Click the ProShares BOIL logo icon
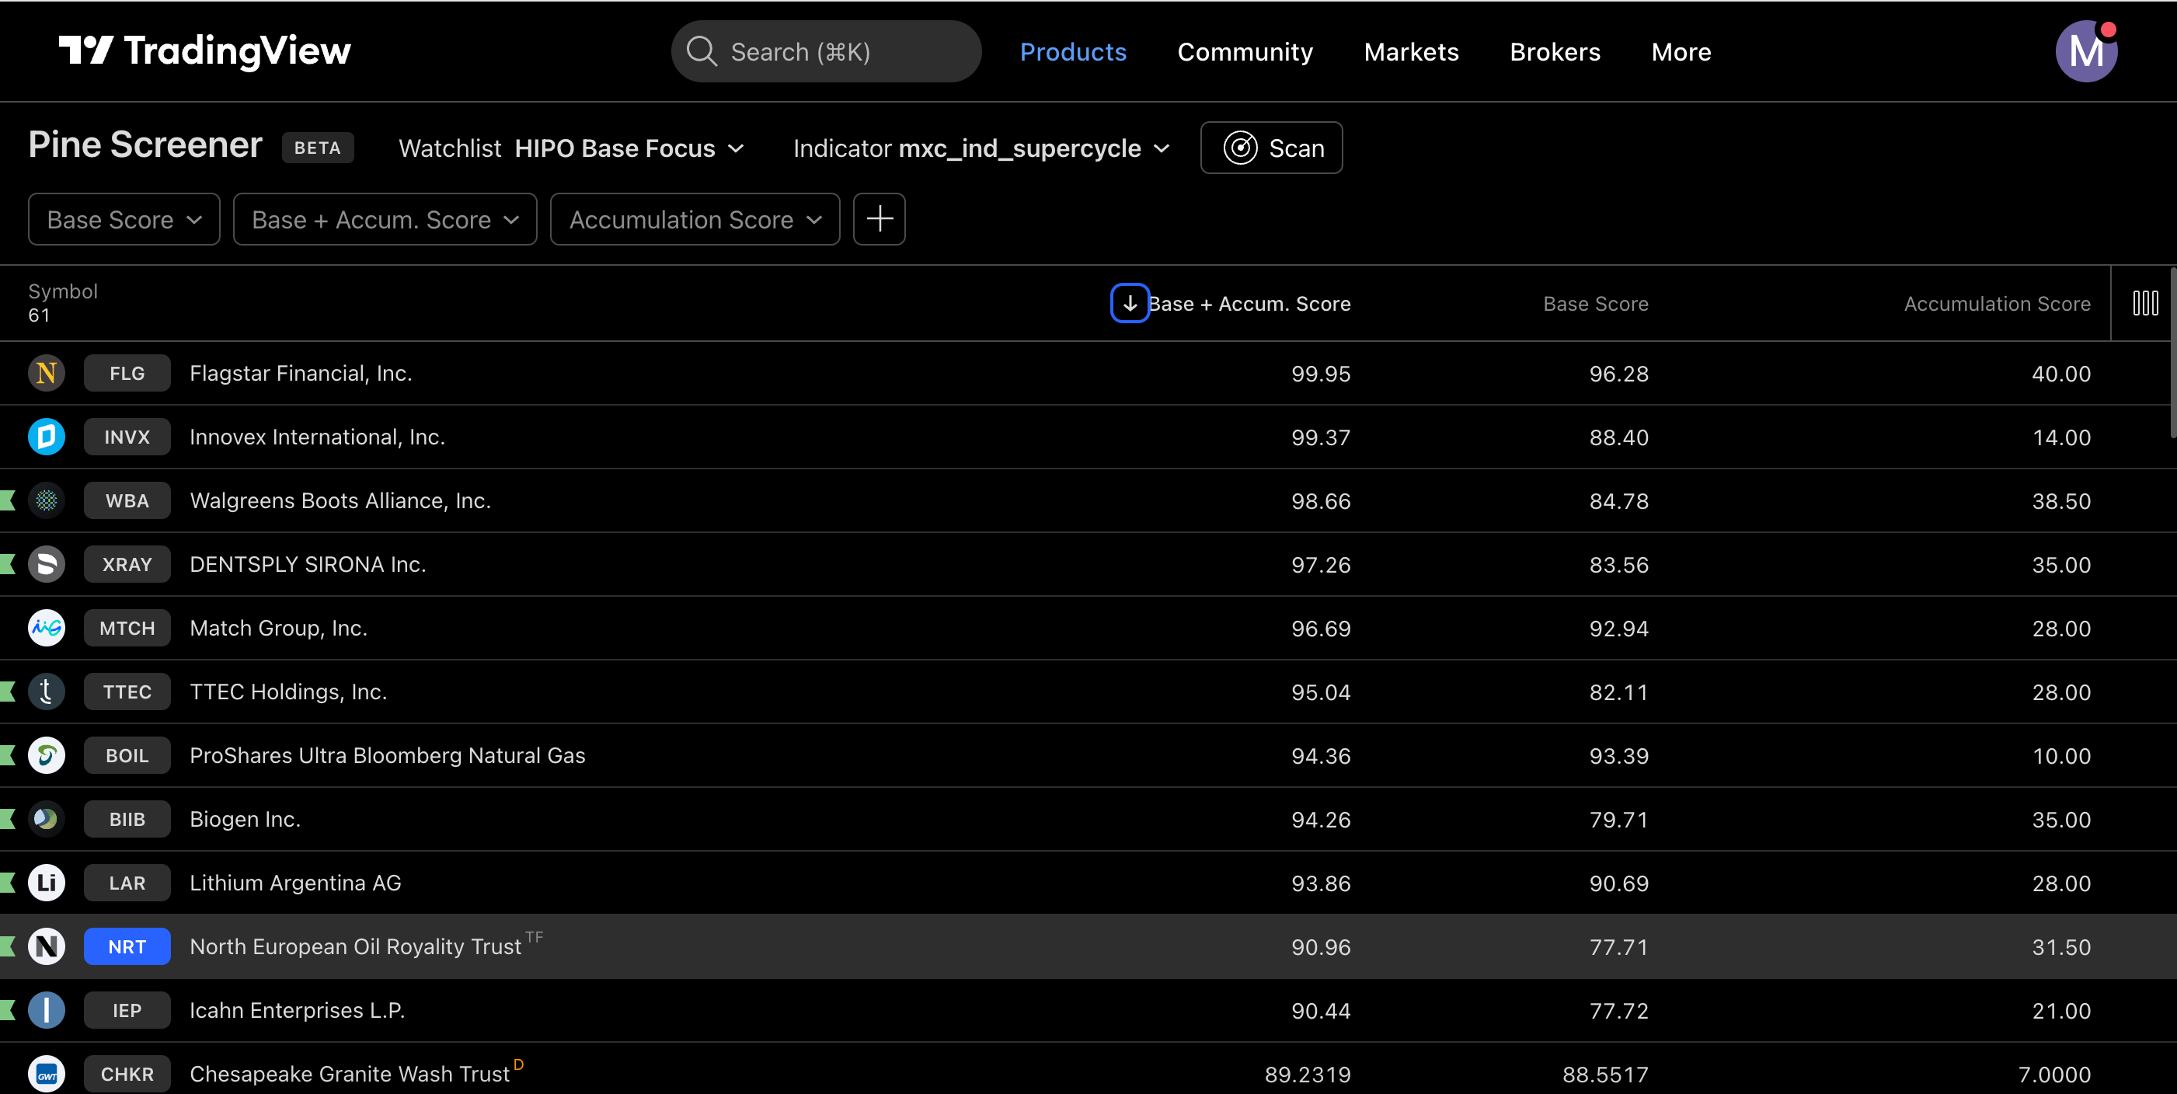This screenshot has height=1094, width=2177. 47,756
